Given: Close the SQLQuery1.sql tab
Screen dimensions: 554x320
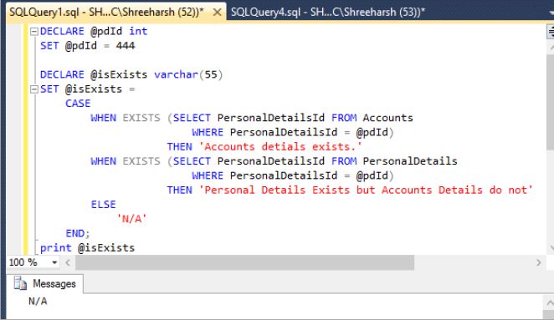Looking at the screenshot, I should [x=218, y=13].
